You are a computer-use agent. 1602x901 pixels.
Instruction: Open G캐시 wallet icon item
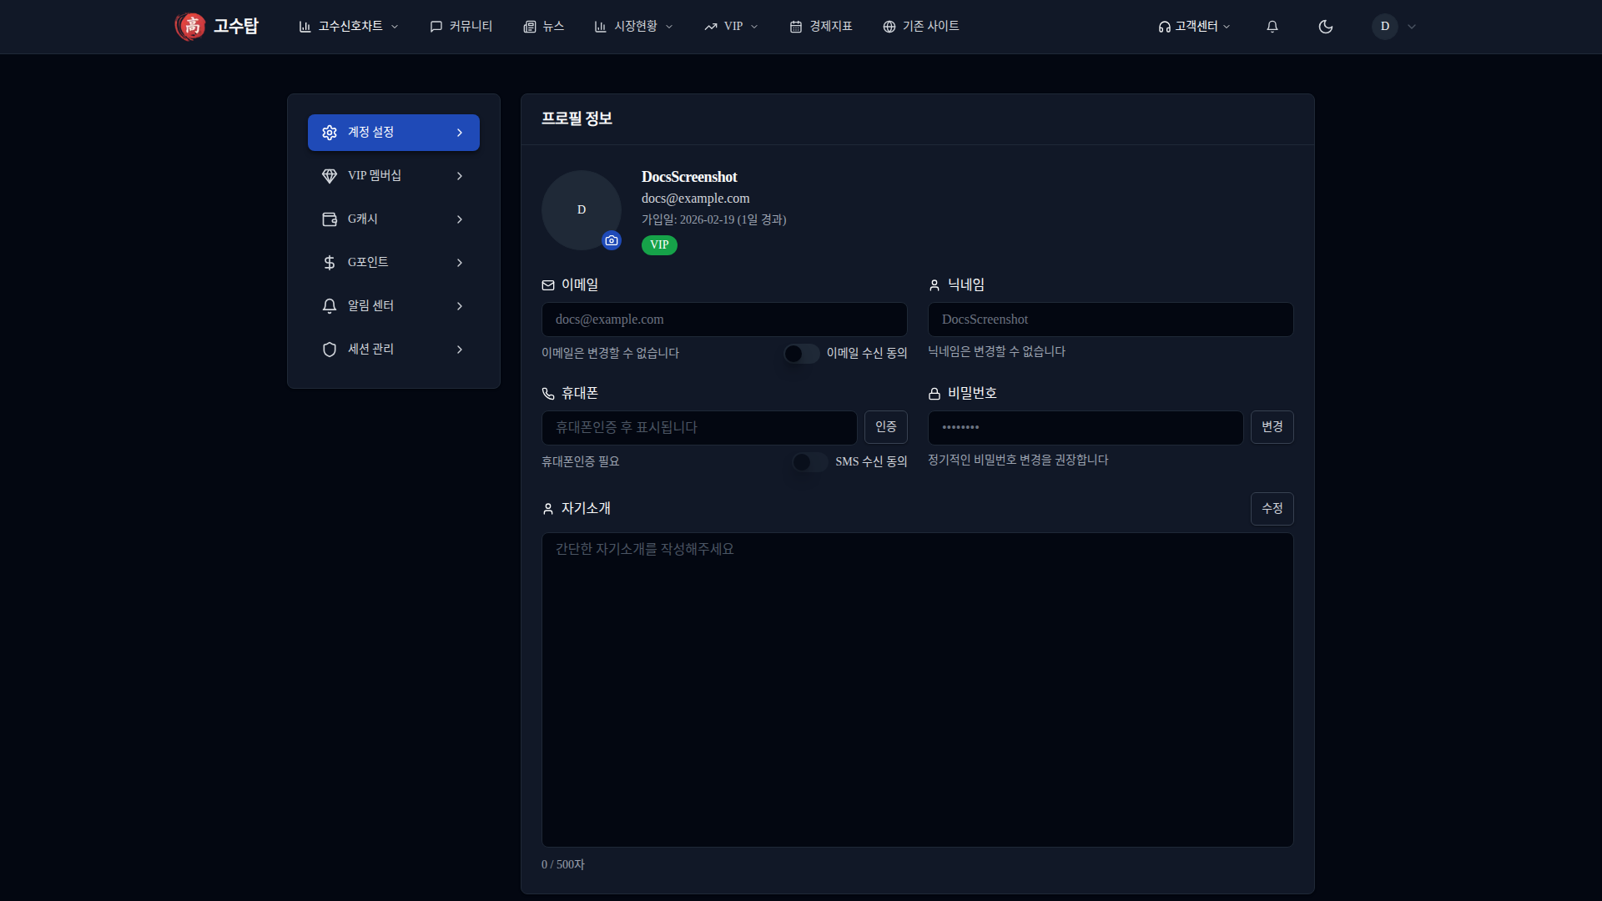coord(393,219)
